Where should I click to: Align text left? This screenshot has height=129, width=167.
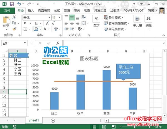pyautogui.click(x=66, y=23)
